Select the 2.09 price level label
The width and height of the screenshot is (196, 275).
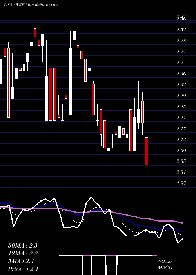point(181,150)
